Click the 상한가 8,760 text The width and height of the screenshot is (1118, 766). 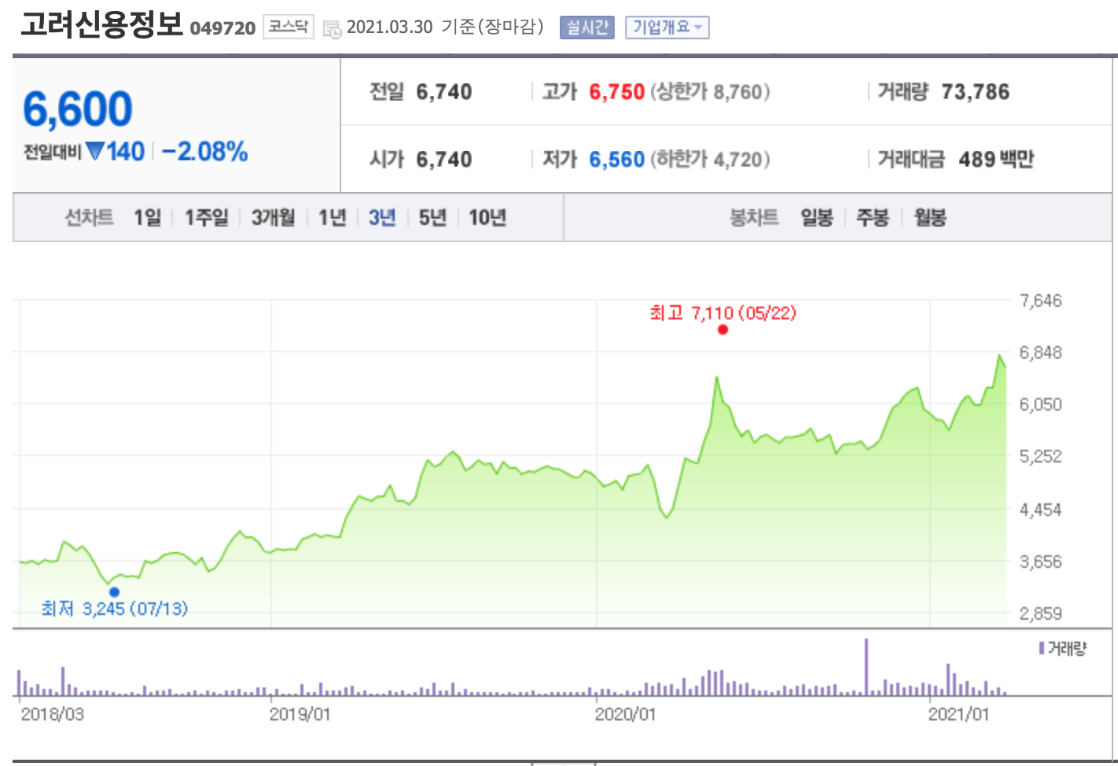pos(710,92)
